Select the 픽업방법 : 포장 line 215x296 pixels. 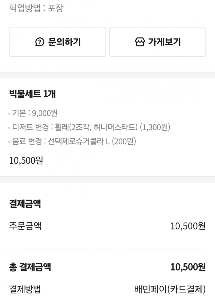coord(36,9)
